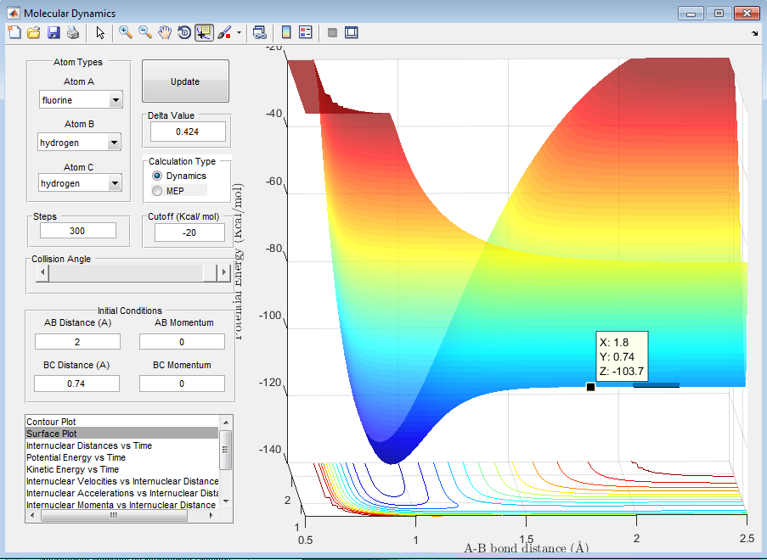This screenshot has width=767, height=560.
Task: Activate the Pan hand tool
Action: (165, 32)
